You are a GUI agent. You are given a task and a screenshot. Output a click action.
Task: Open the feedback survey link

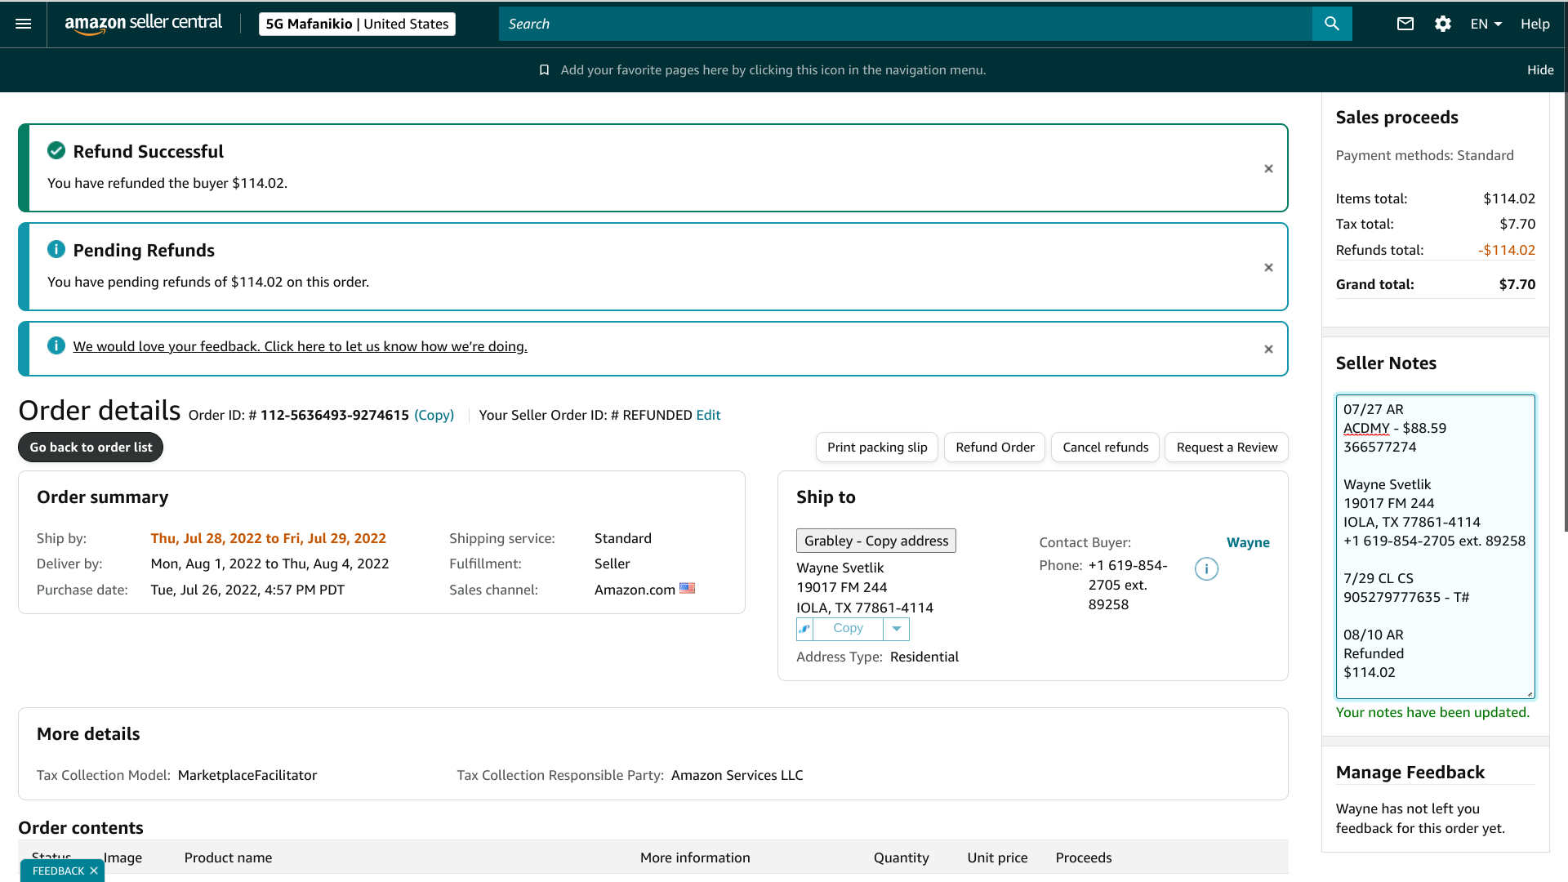point(300,346)
